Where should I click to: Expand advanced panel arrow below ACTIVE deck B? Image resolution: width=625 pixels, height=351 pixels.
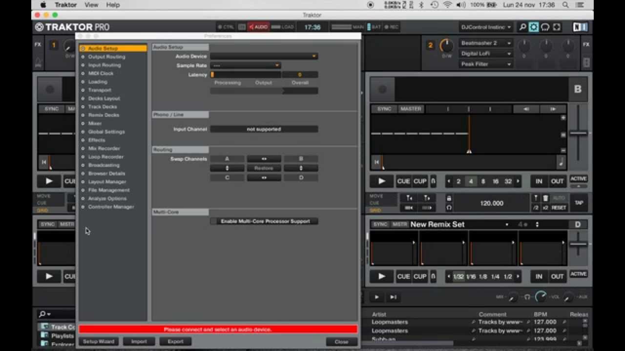point(579,186)
